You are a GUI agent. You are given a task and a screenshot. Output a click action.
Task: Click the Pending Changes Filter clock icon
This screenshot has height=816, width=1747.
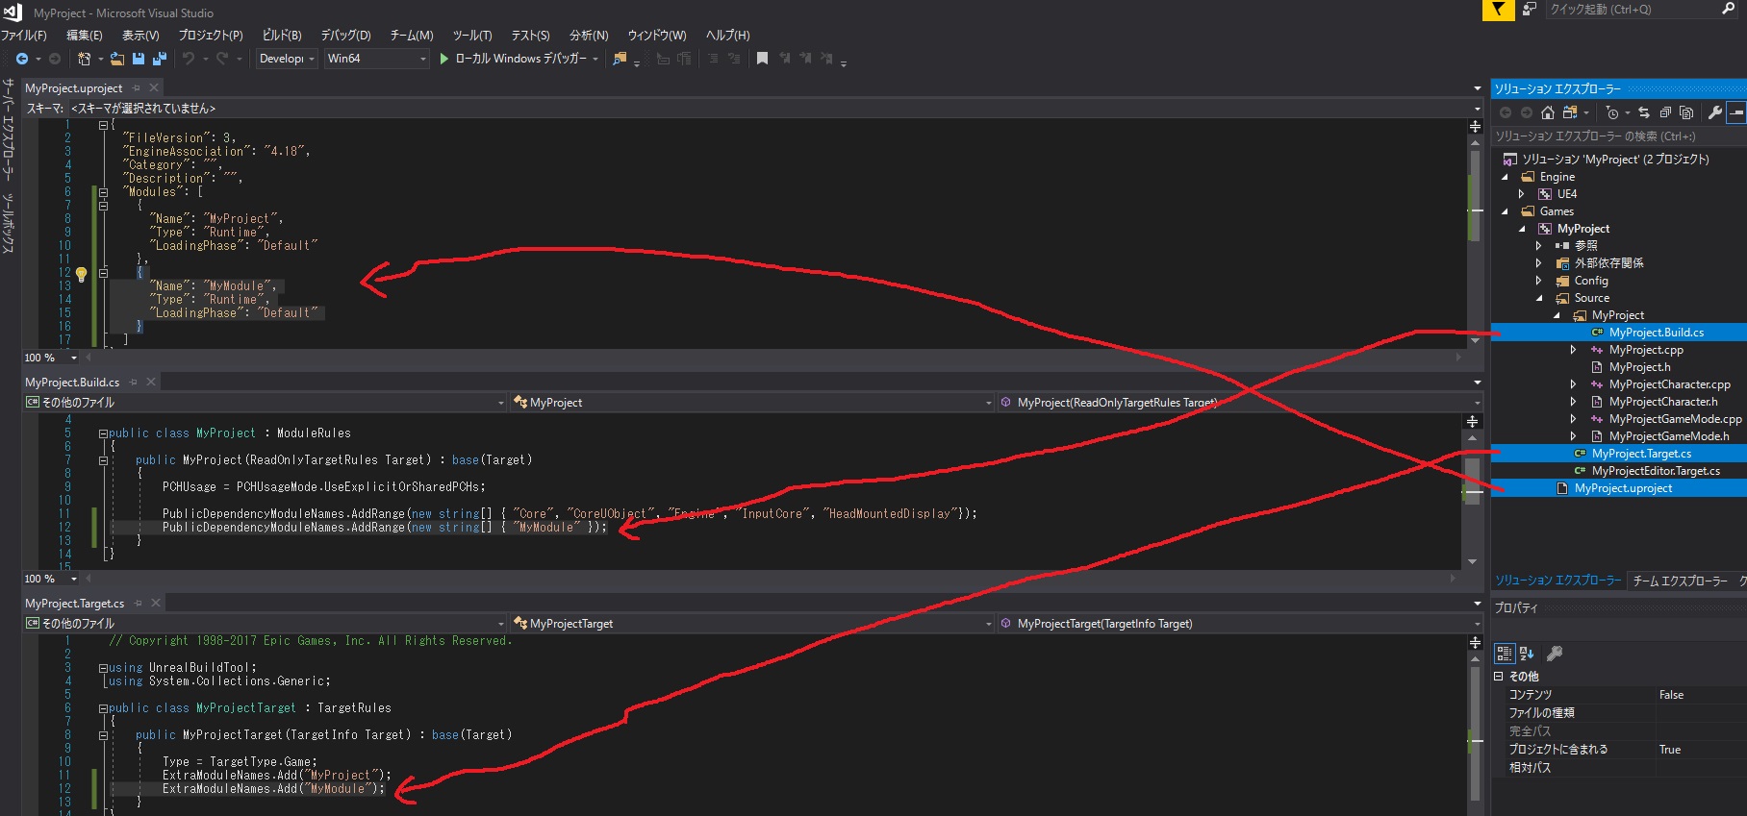tap(1612, 112)
